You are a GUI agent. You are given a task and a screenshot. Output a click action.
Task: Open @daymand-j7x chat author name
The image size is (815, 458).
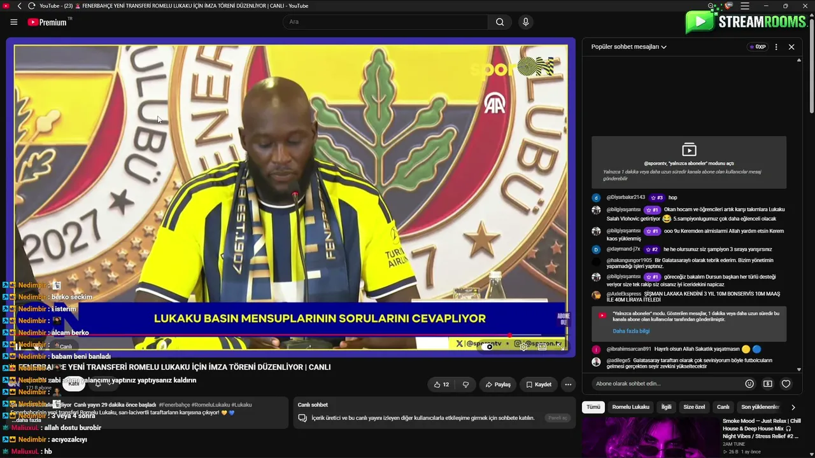point(623,249)
